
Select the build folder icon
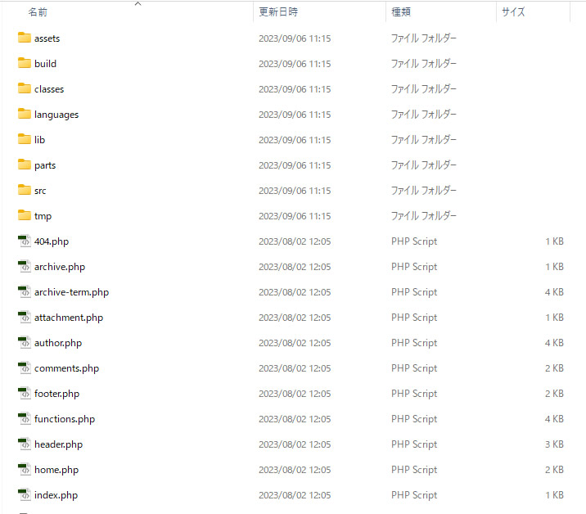pos(24,64)
